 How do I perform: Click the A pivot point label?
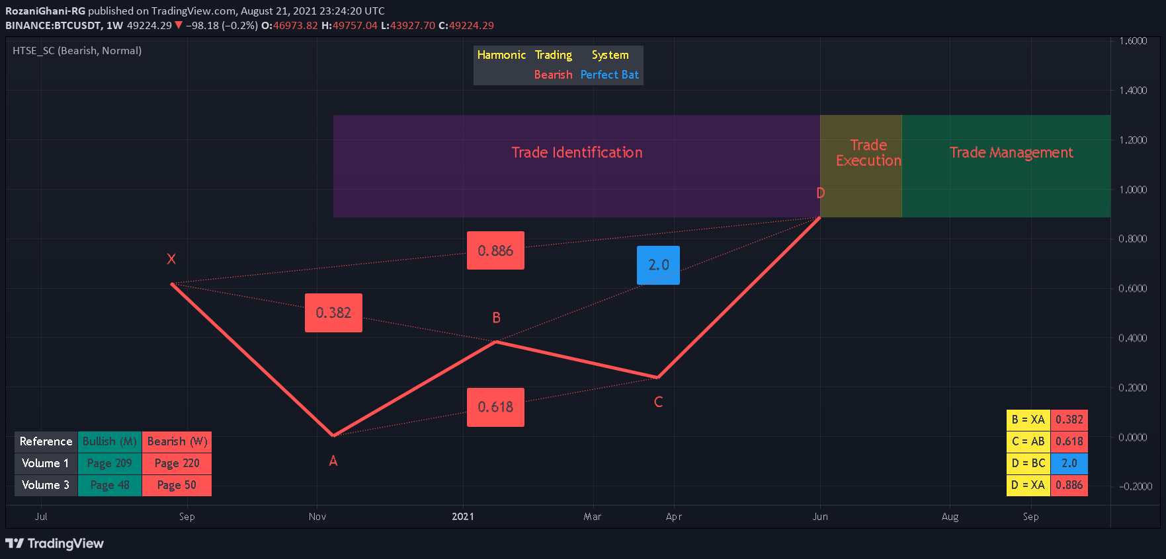tap(333, 461)
